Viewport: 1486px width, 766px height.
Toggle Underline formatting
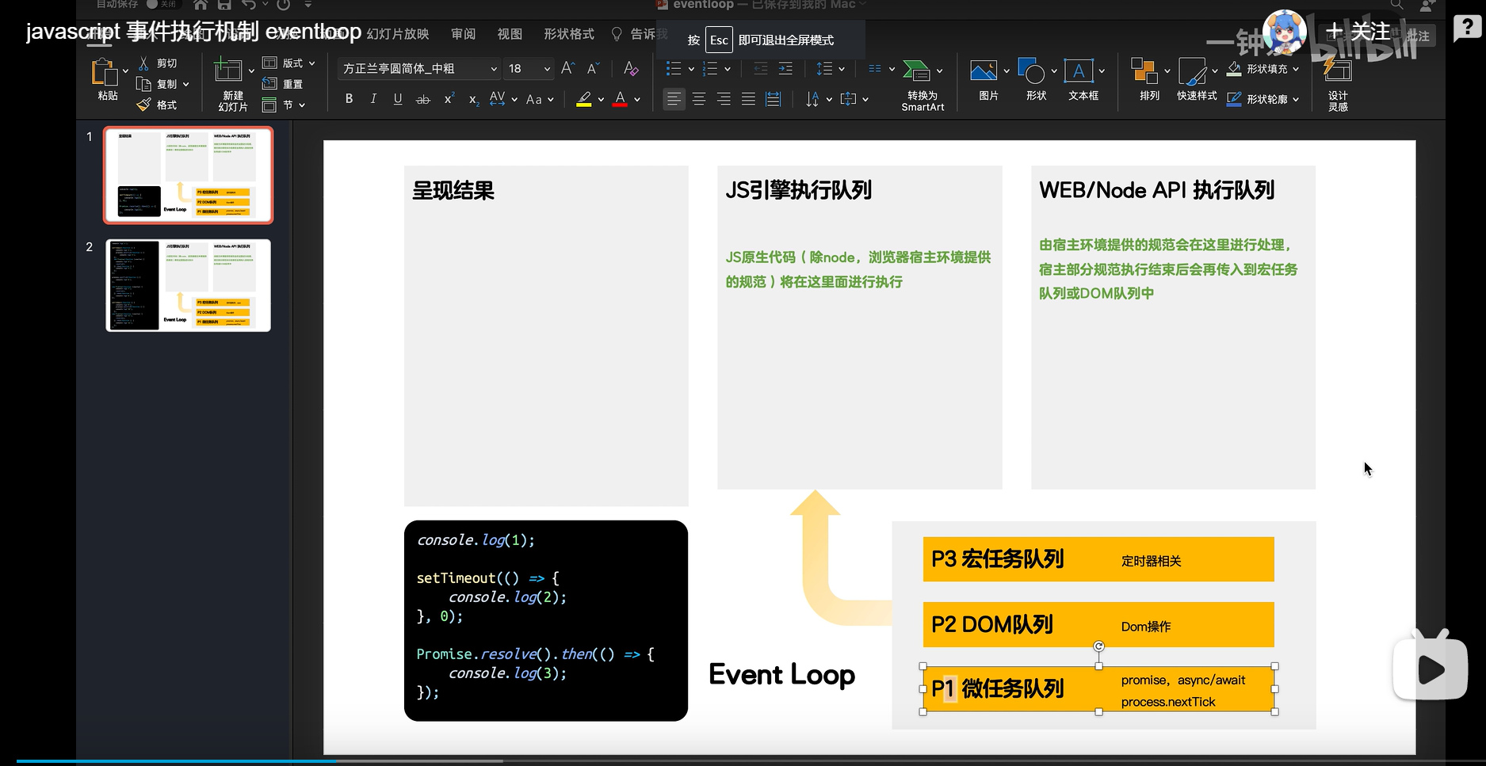[398, 99]
